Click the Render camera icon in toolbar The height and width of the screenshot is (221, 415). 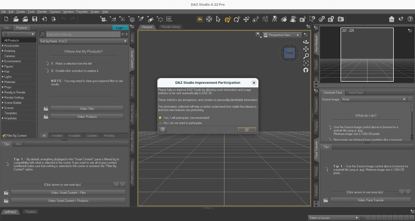341,19
